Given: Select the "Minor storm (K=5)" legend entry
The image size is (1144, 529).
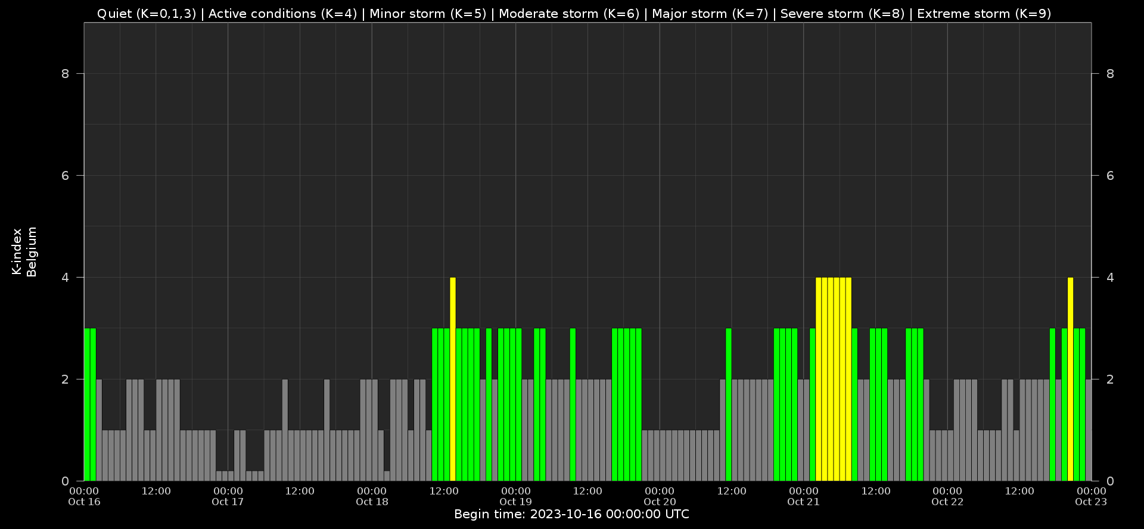Looking at the screenshot, I should point(428,14).
